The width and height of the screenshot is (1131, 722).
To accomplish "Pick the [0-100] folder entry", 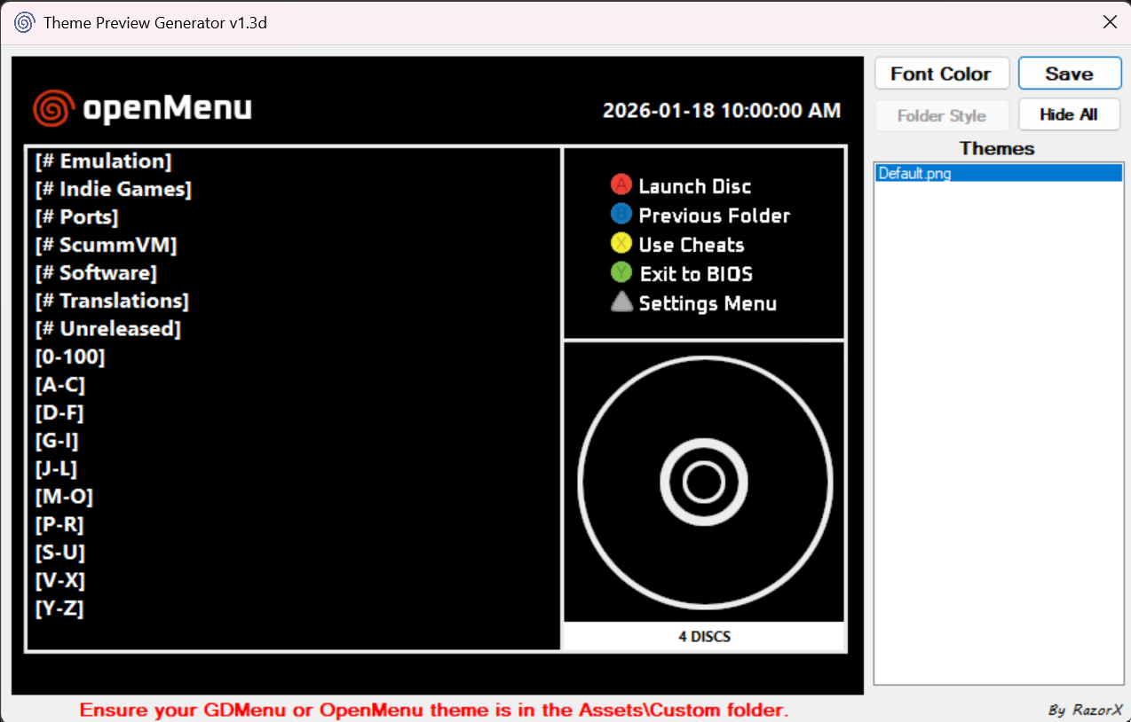I will (x=70, y=357).
